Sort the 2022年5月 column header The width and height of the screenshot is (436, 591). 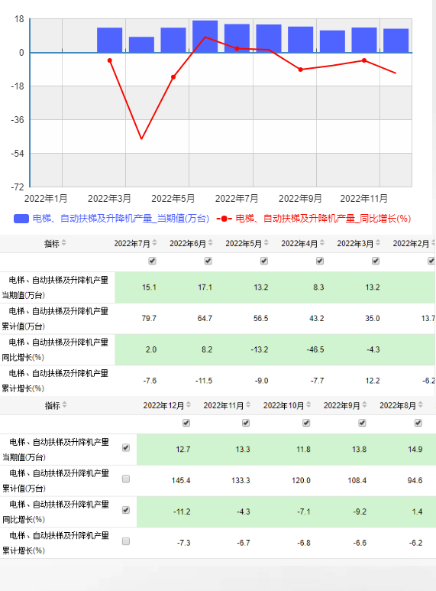click(266, 243)
